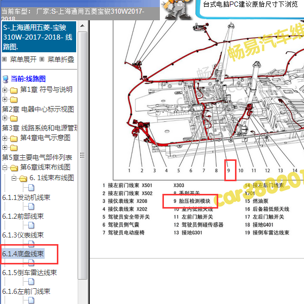Open 6.1.4底盘线束 page
This screenshot has height=304, width=304.
point(23,254)
